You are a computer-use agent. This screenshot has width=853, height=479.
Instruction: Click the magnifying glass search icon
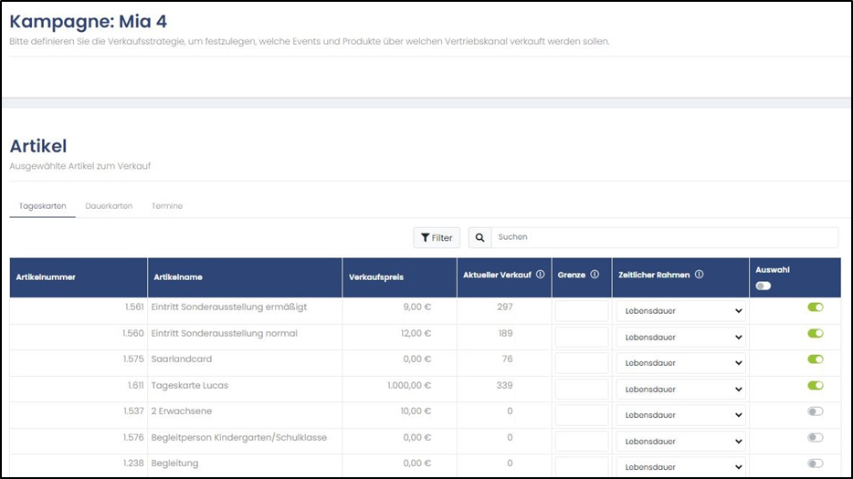(479, 237)
